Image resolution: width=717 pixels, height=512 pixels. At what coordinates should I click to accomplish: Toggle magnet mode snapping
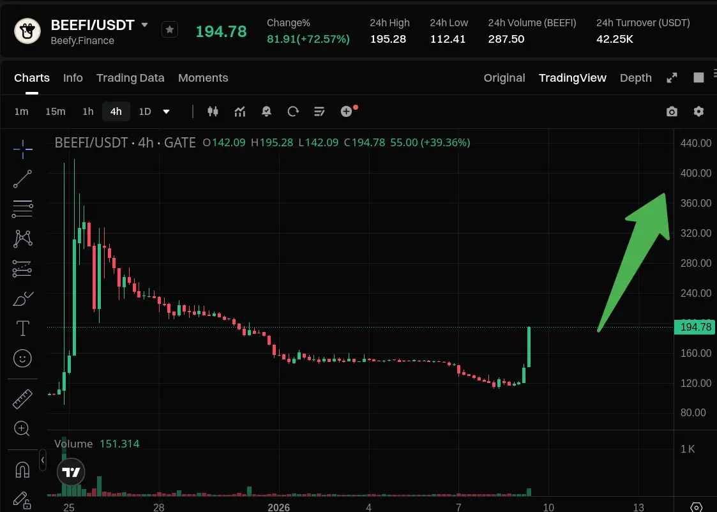22,469
